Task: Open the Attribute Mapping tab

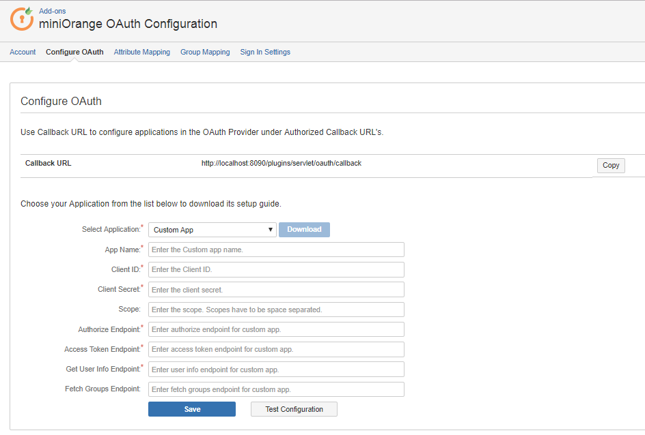Action: 142,52
